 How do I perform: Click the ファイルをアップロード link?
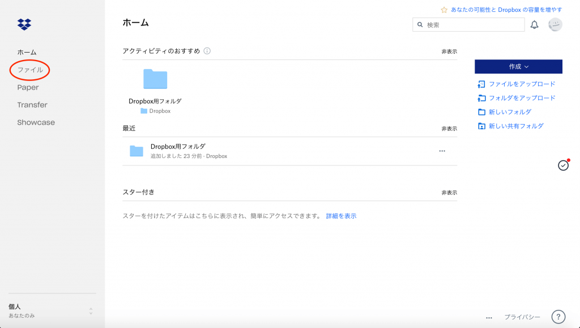(x=522, y=84)
